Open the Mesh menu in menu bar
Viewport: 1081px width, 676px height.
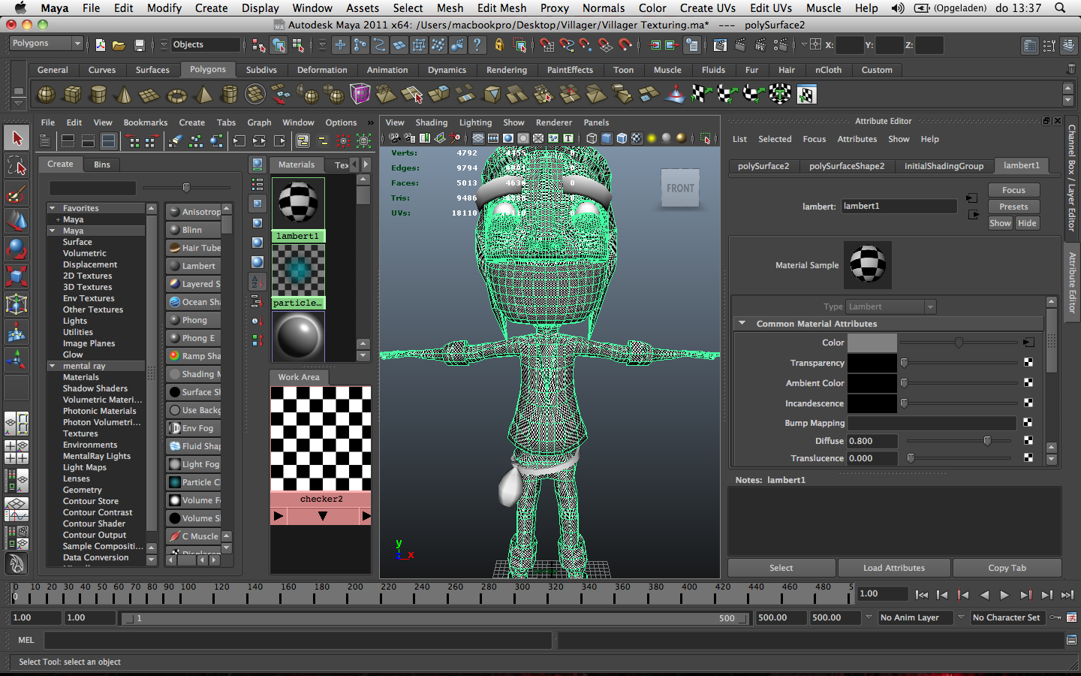450,8
